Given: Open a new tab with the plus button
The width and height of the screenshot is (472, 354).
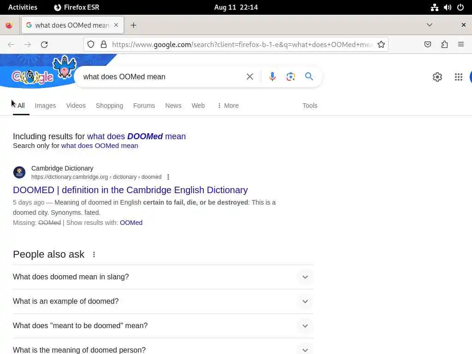Looking at the screenshot, I should (x=133, y=25).
